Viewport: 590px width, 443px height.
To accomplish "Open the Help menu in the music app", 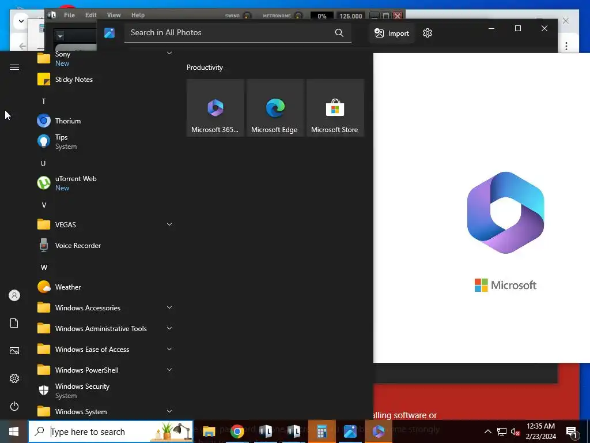I will tap(138, 15).
